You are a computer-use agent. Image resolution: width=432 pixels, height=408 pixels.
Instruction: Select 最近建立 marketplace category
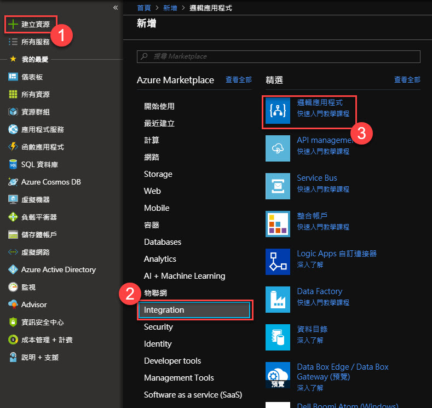pos(159,123)
